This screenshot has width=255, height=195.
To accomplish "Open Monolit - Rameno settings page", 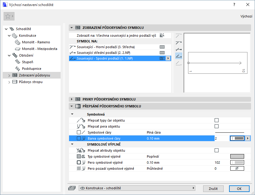I will (x=36, y=42).
